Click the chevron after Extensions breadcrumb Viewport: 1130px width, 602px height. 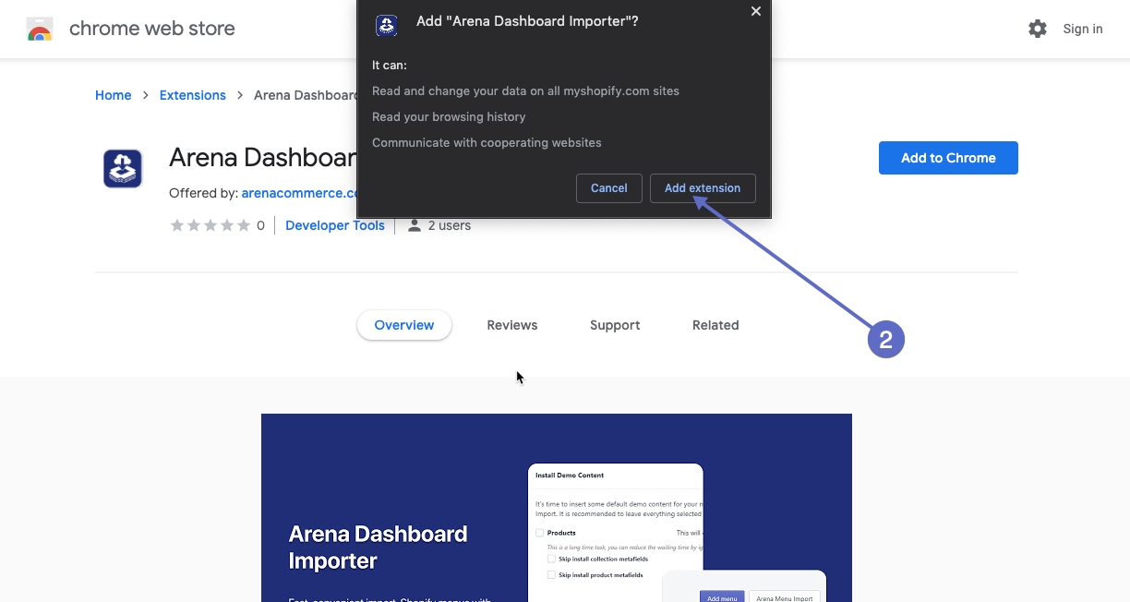(x=239, y=95)
